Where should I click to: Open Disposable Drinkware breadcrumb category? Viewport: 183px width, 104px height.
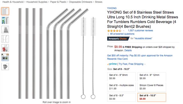81,2
